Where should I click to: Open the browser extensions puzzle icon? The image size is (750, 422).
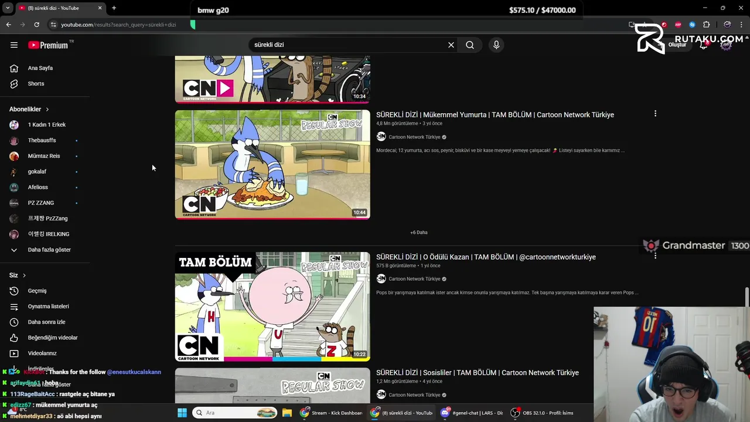(x=706, y=25)
